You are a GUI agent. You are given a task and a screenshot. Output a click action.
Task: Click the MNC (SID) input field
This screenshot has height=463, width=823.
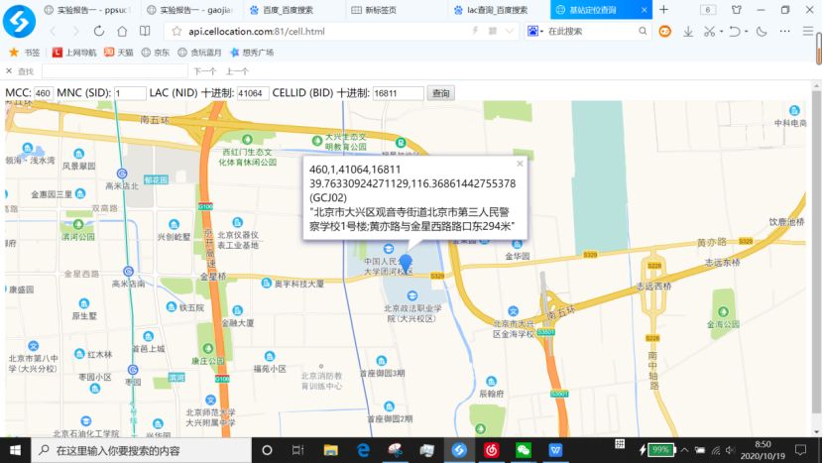pos(130,93)
